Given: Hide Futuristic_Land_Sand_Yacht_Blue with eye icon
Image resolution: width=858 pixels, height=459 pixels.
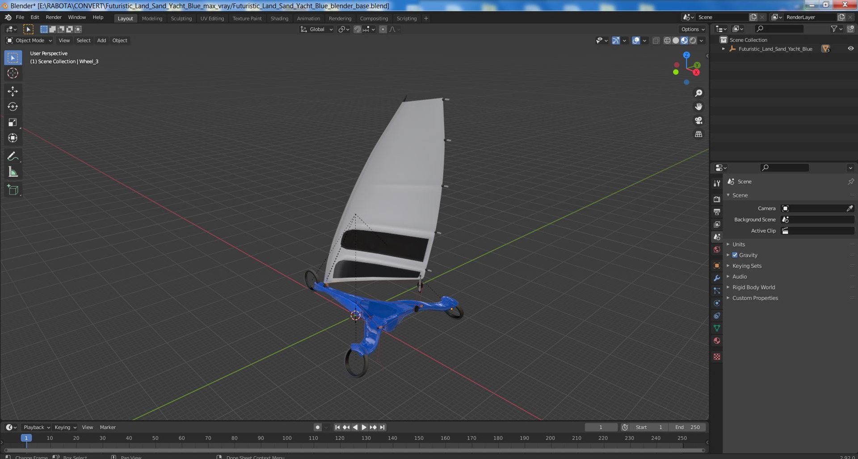Looking at the screenshot, I should [x=850, y=49].
